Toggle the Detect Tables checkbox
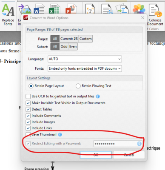 pos(28,109)
